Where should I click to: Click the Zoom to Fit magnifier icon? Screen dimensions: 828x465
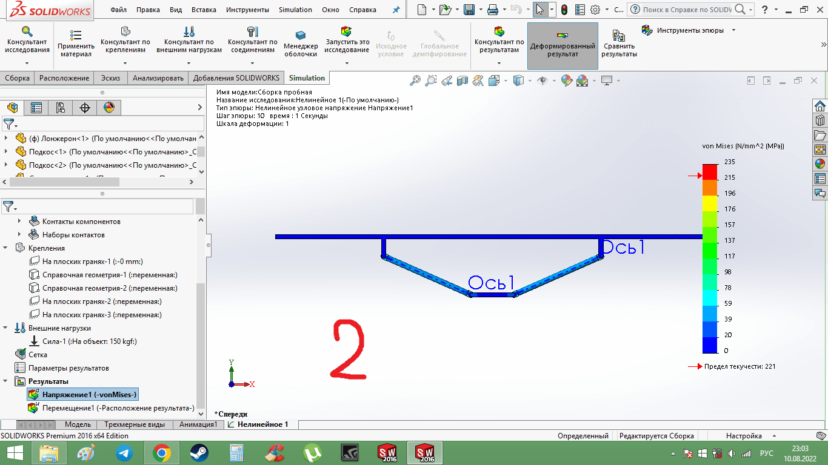tap(415, 80)
